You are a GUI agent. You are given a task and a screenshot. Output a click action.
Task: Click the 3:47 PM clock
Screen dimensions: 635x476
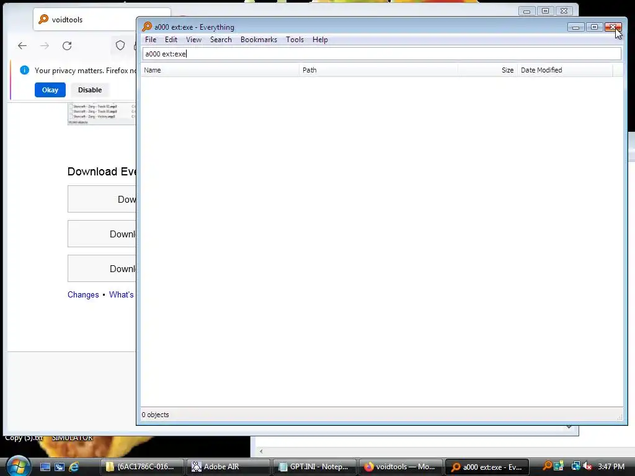tap(611, 467)
